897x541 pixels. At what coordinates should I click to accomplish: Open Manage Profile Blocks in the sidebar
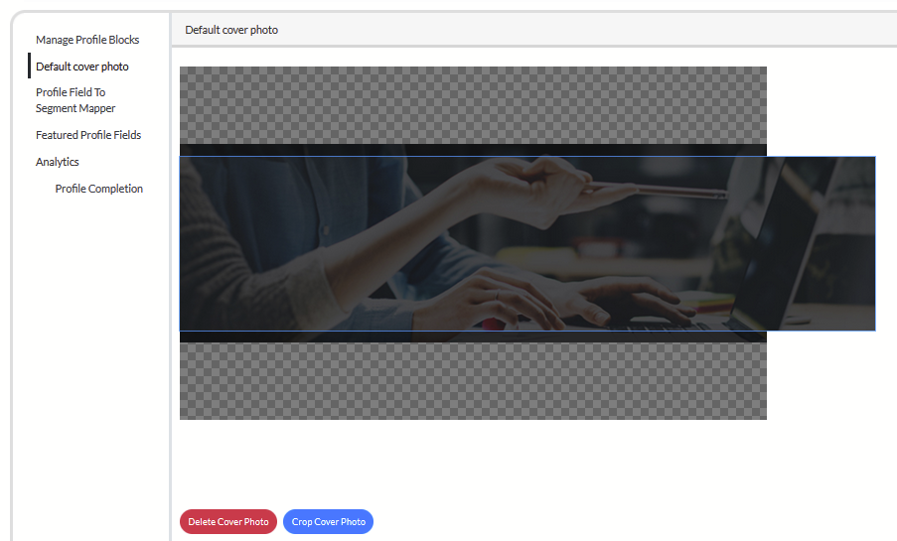87,40
